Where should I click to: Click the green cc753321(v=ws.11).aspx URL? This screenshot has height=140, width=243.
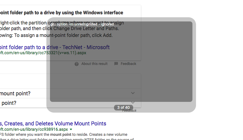(x=43, y=53)
